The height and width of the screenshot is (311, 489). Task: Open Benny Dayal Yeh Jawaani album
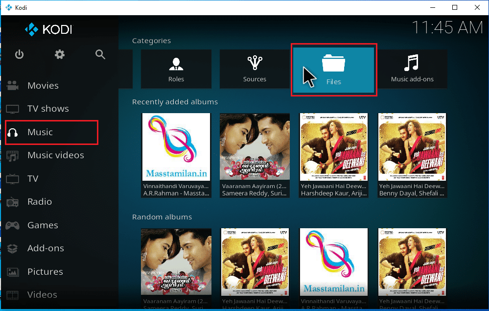pyautogui.click(x=412, y=155)
